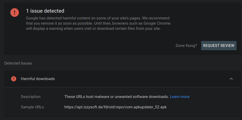The height and width of the screenshot is (120, 242).
Task: Click the Detected Issues section heading
Action: [18, 63]
